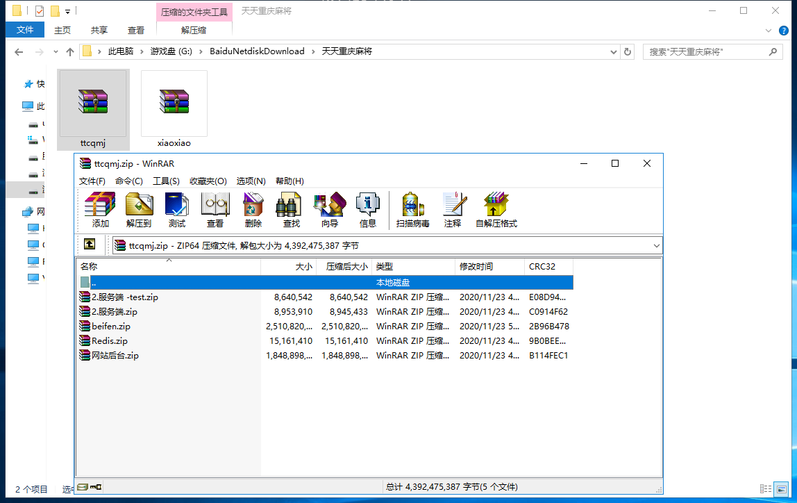Open the View (查看) tool in WinRAR toolbar
The image size is (797, 503).
click(215, 210)
